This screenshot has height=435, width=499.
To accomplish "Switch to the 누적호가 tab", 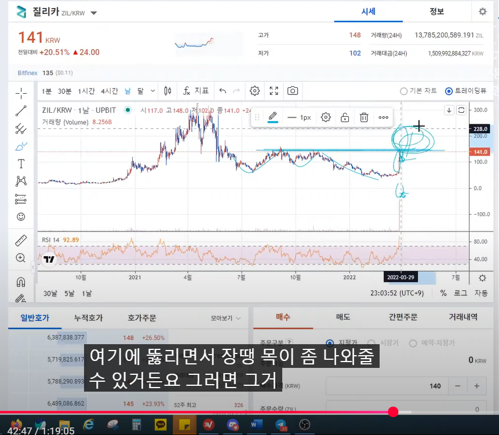I will click(89, 318).
